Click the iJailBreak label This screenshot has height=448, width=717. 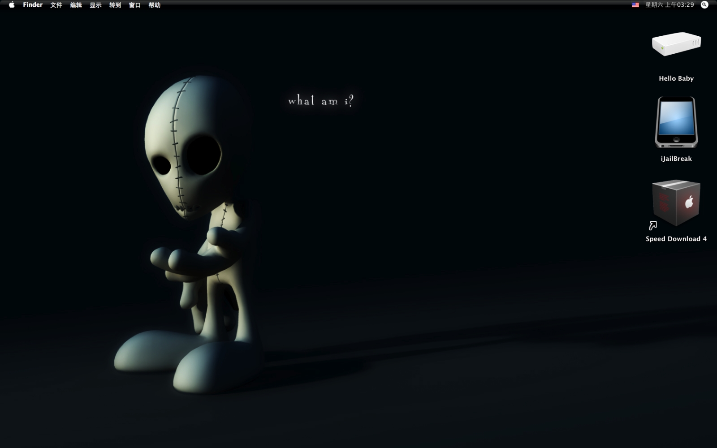(x=676, y=159)
